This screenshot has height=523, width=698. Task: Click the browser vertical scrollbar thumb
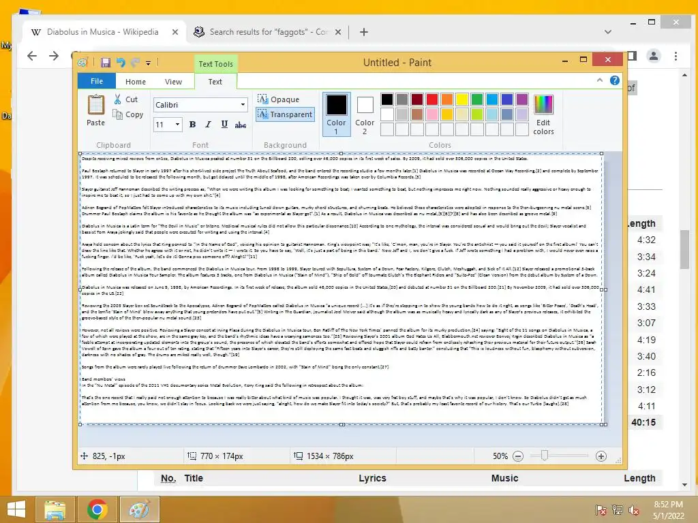coord(684,249)
